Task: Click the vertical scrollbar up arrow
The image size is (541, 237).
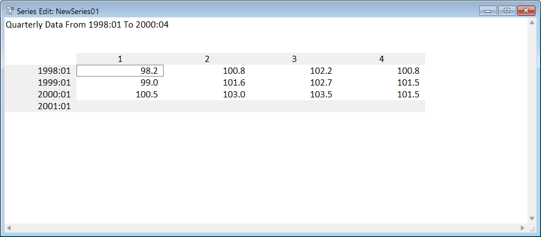Action: (x=532, y=24)
